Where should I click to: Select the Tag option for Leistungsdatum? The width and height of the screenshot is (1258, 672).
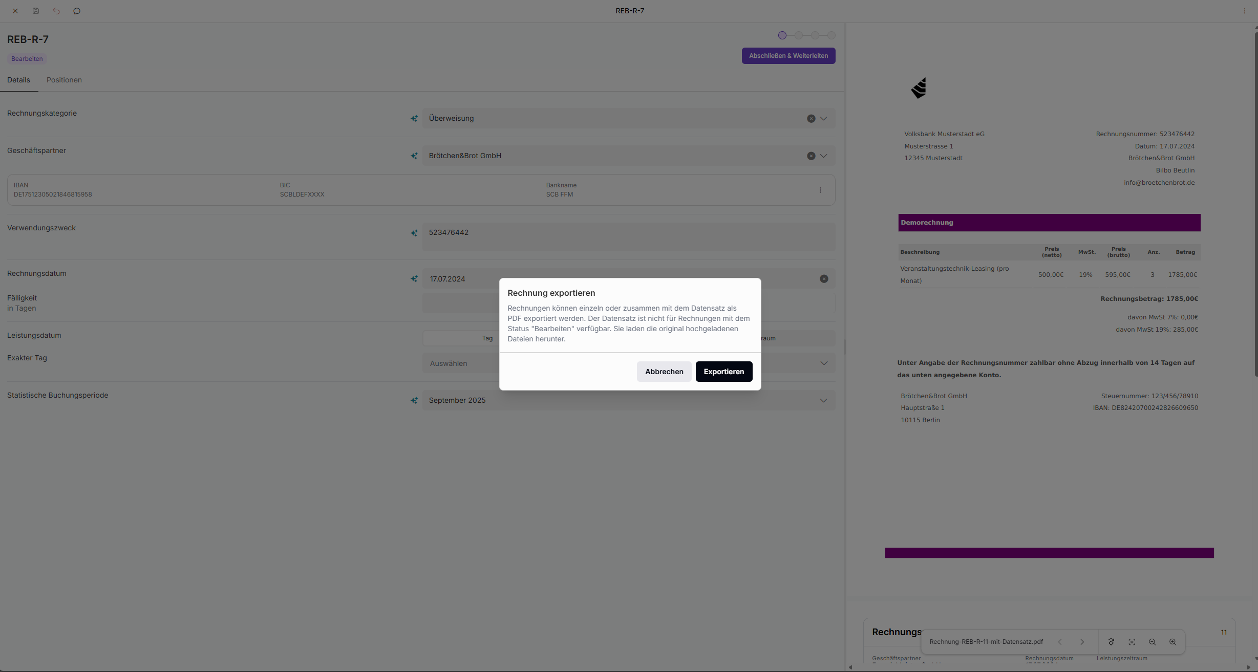coord(487,338)
